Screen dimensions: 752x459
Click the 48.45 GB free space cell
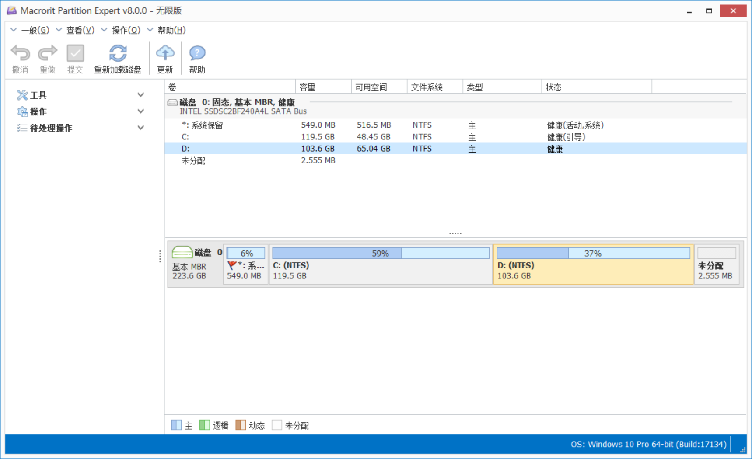tap(373, 137)
